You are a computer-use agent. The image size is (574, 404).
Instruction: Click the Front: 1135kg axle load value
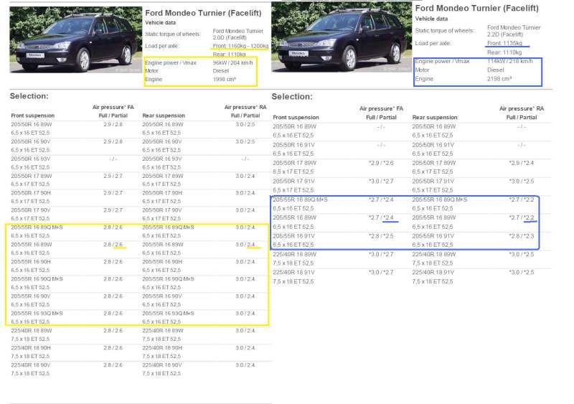[x=504, y=43]
